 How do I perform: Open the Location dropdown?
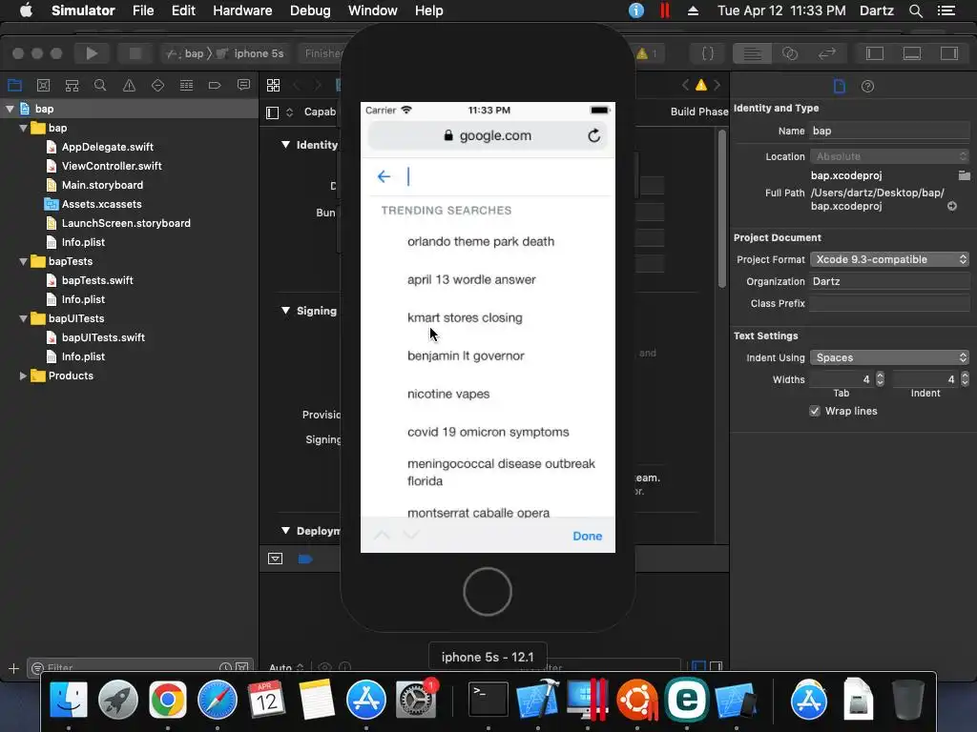889,156
